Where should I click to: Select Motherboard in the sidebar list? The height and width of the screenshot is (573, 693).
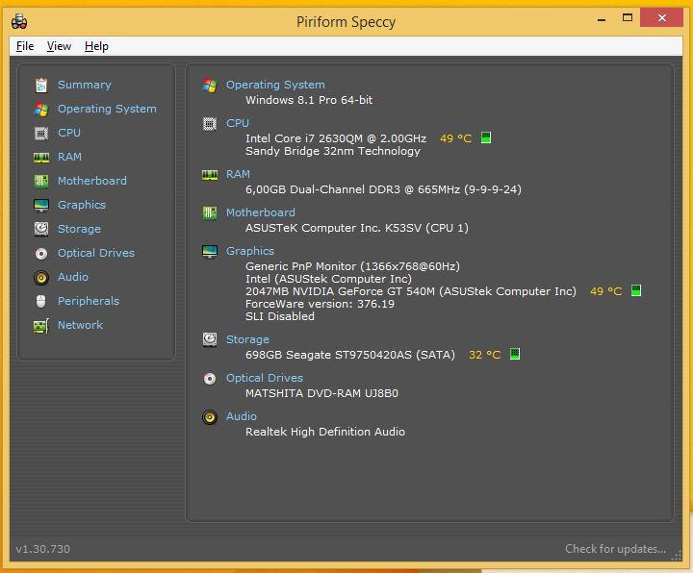coord(92,181)
